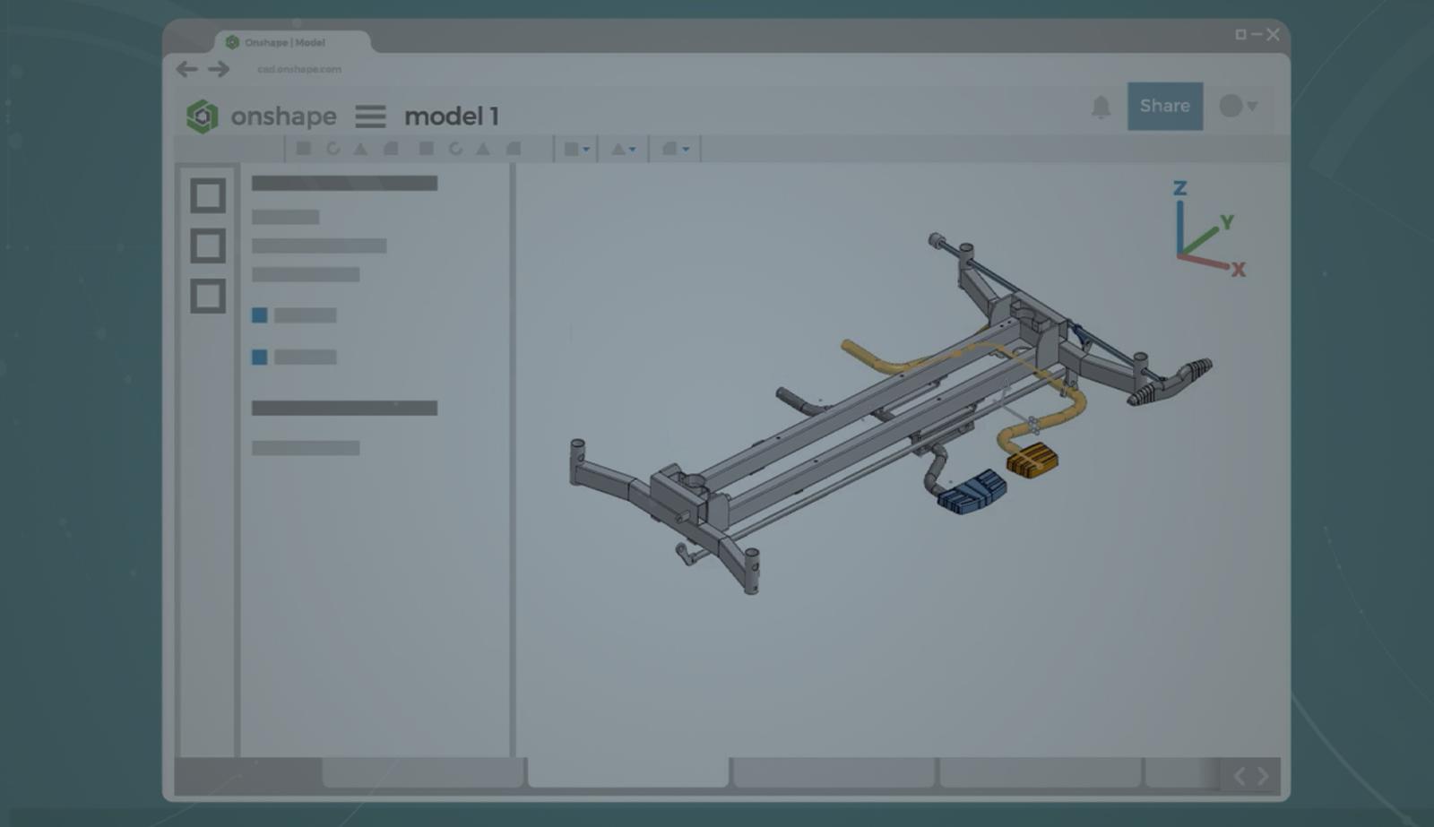Click the tab navigation arrows at bottom right
Viewport: 1434px width, 827px height.
tap(1252, 776)
